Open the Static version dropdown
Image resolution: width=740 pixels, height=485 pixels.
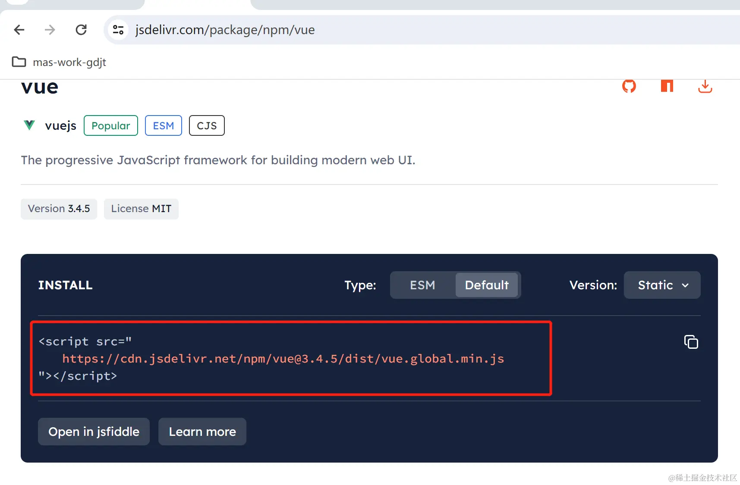pyautogui.click(x=661, y=285)
